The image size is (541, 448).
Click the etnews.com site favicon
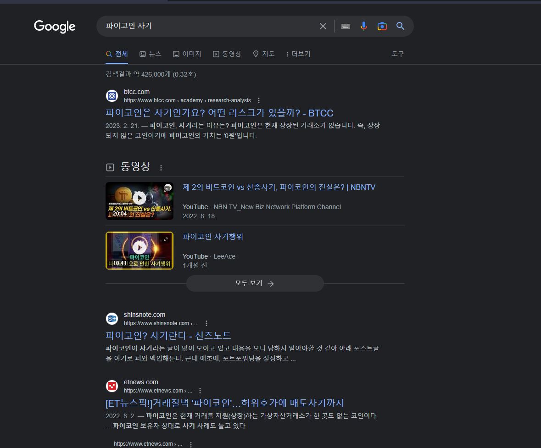coord(112,386)
